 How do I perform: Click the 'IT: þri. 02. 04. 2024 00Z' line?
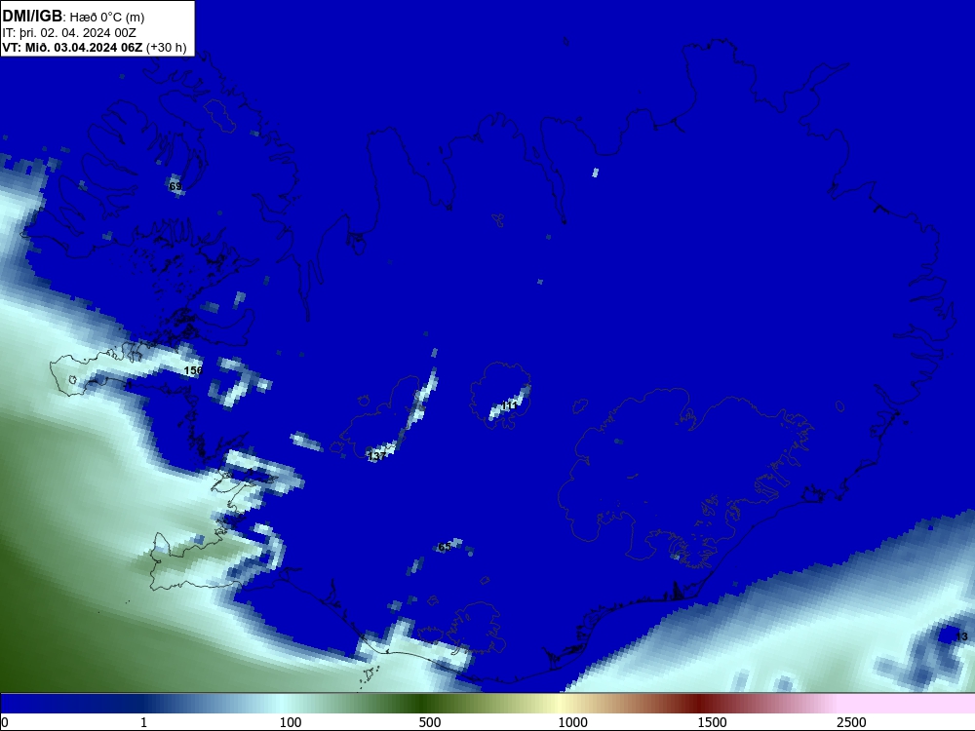69,33
